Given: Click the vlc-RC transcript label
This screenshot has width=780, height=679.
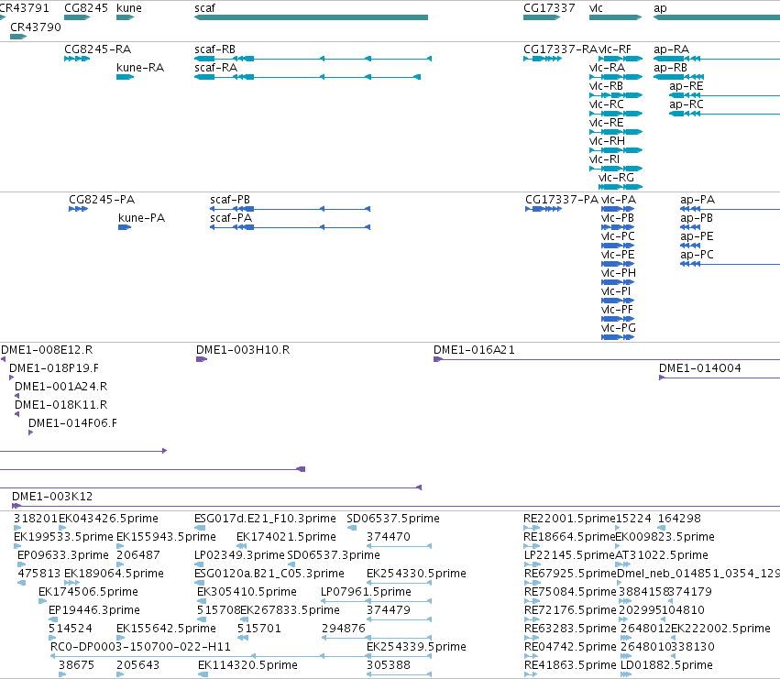Looking at the screenshot, I should point(607,104).
